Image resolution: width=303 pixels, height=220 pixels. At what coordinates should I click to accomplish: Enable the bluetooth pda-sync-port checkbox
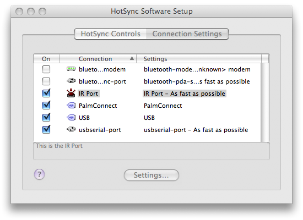(46, 81)
